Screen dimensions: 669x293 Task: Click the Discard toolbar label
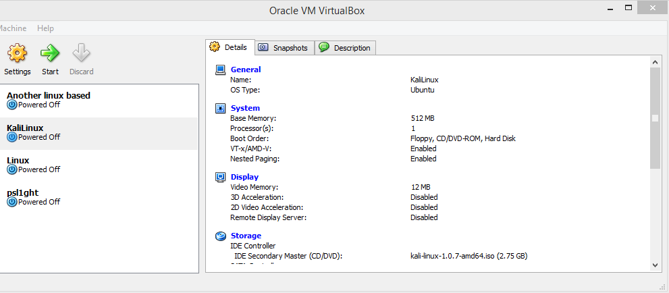tap(82, 72)
